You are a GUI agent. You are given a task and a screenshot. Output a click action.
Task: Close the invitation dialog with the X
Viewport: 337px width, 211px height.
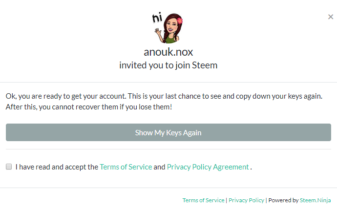(x=331, y=17)
